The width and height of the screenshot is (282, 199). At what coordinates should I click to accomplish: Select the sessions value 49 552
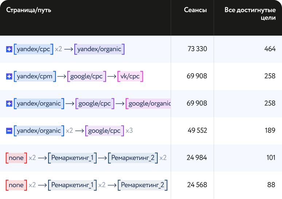[x=197, y=131]
